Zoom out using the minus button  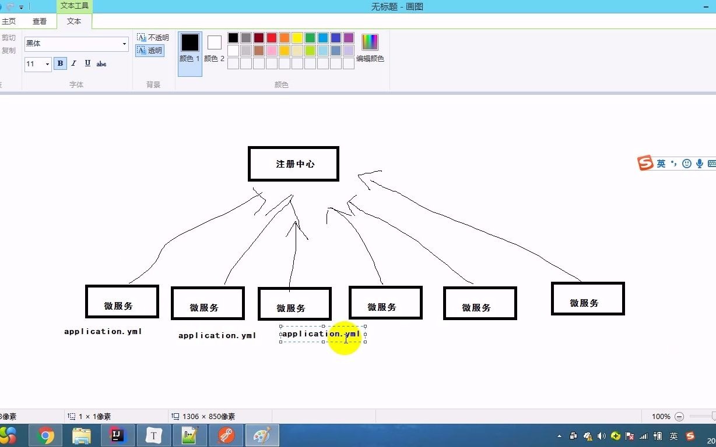pyautogui.click(x=679, y=416)
